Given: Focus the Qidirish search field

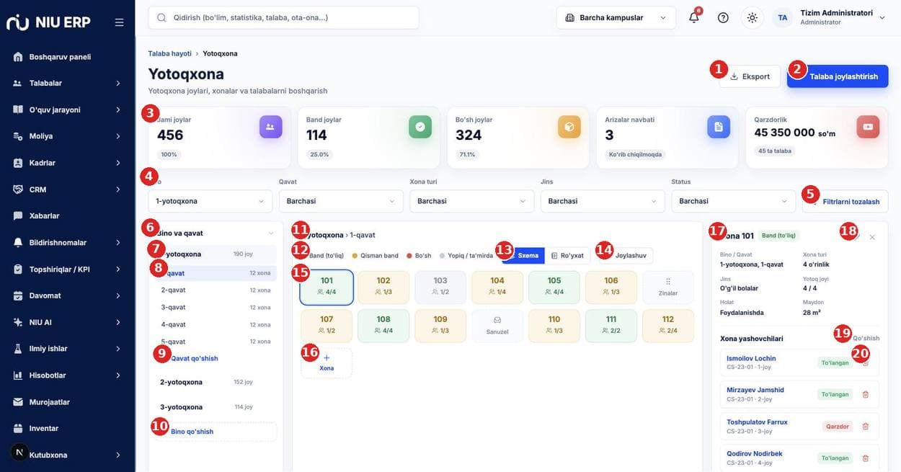Looking at the screenshot, I should click(283, 18).
